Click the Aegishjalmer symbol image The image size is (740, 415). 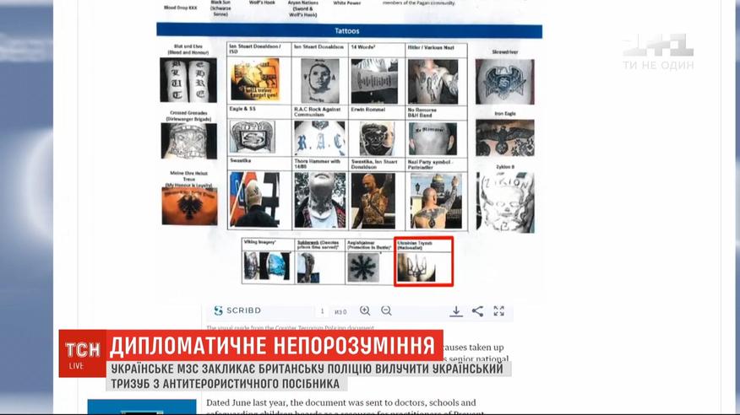(370, 267)
